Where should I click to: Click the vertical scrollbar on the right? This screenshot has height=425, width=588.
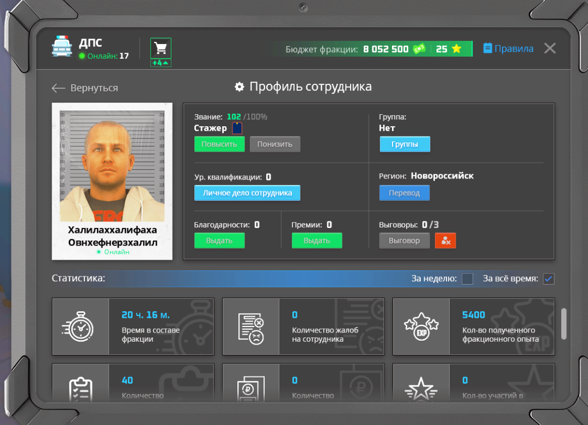(x=563, y=324)
